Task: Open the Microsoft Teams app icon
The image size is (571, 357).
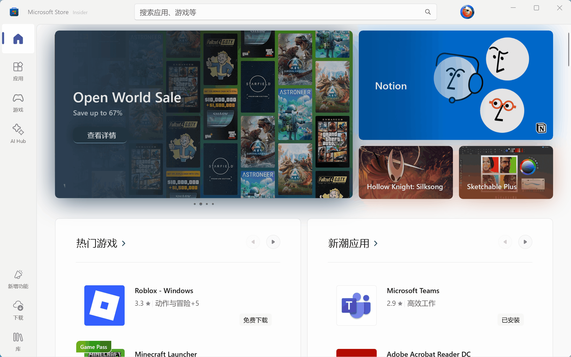Action: 356,305
